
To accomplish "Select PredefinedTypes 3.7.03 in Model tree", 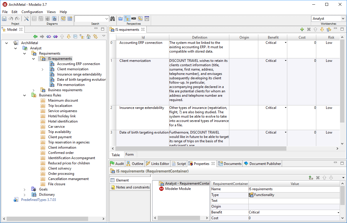I will [x=39, y=200].
